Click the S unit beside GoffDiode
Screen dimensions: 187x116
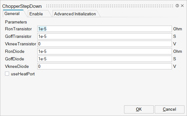[174, 59]
